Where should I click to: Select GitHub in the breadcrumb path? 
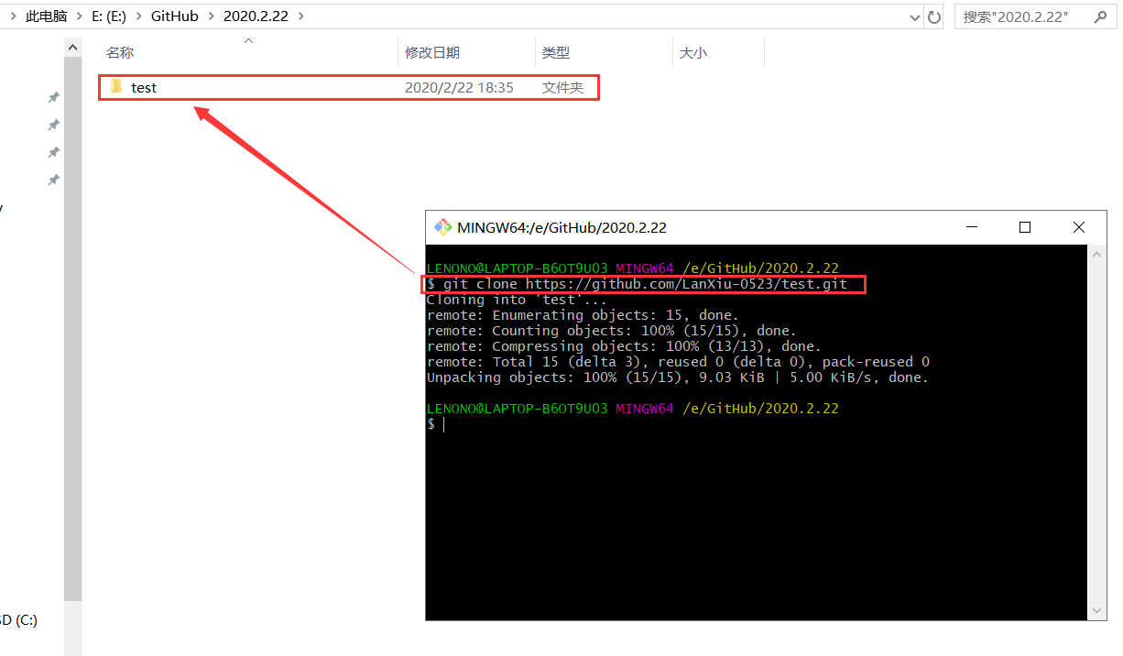[x=174, y=16]
